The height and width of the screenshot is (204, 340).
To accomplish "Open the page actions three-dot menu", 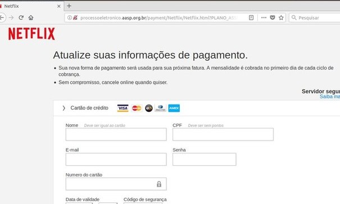I will (x=264, y=17).
